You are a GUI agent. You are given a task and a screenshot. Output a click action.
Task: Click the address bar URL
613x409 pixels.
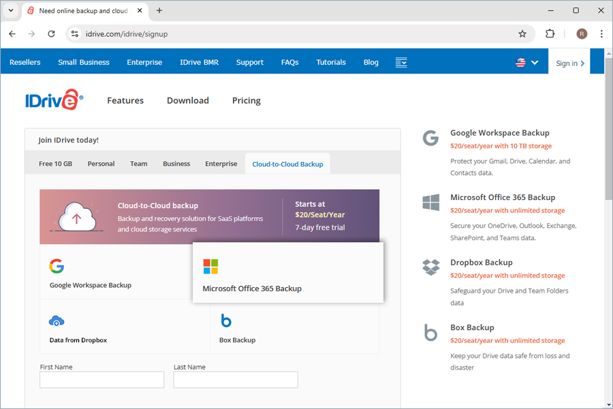coord(127,34)
